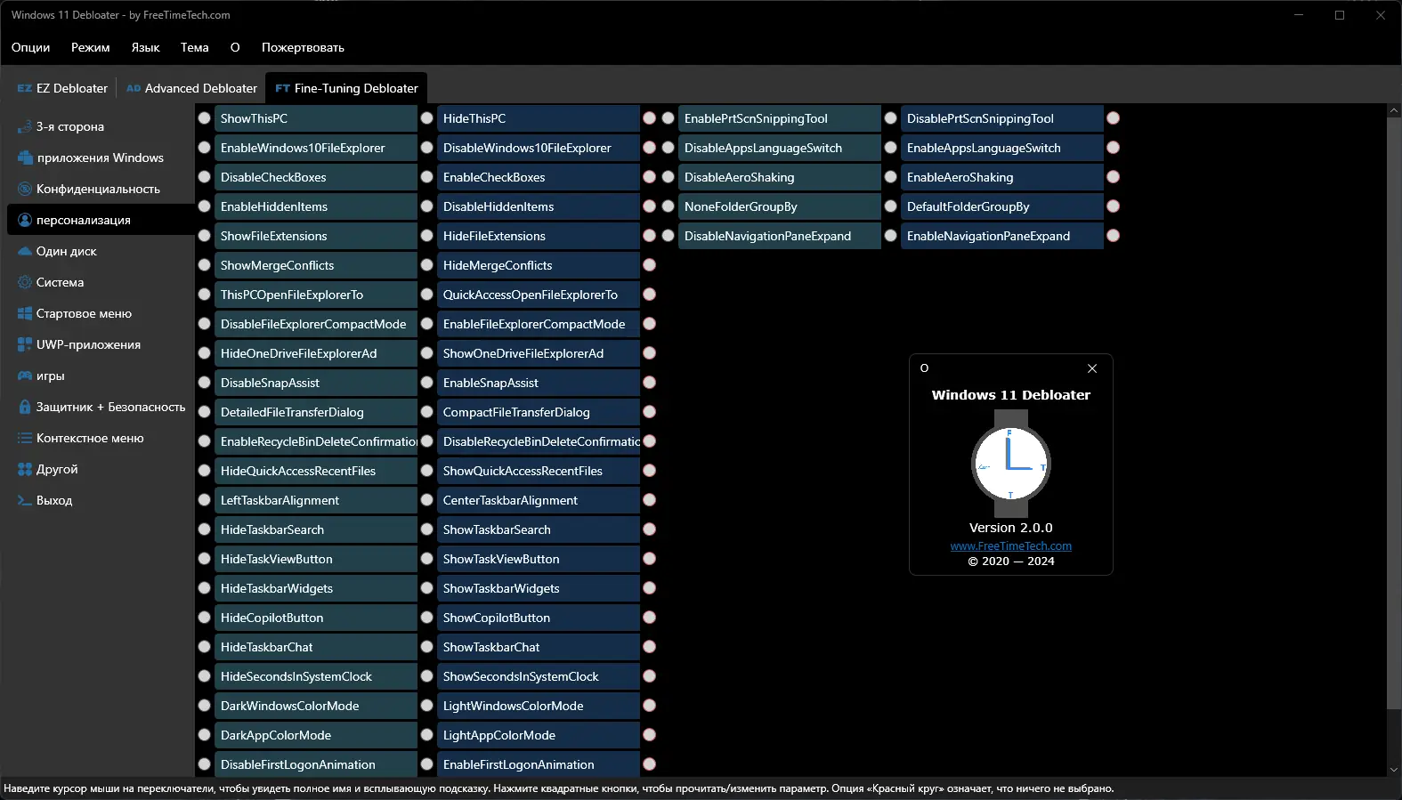Click the Пожертвовать donate menu

coord(303,47)
